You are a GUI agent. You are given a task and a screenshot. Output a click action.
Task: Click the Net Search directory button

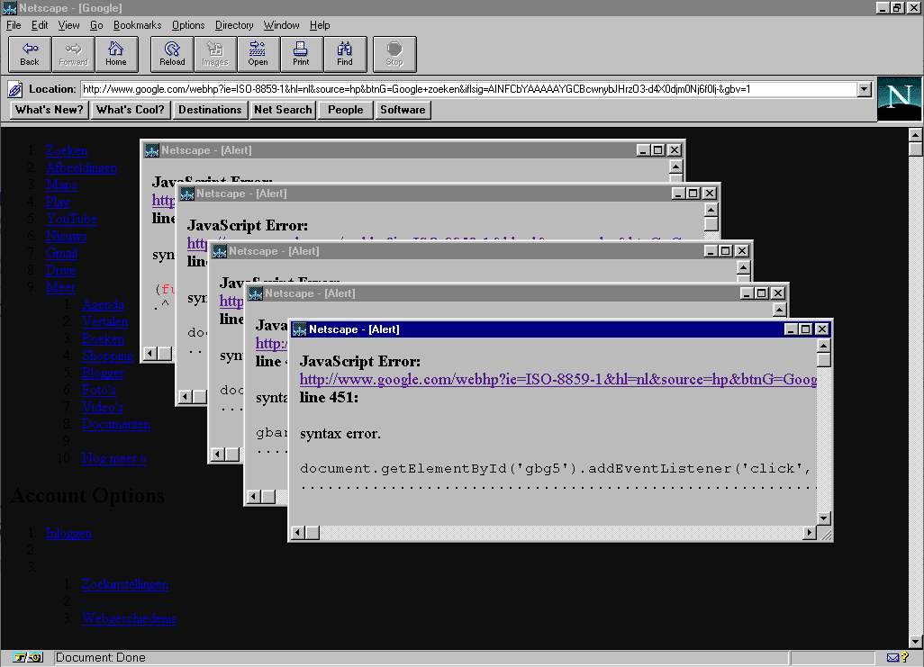click(282, 110)
